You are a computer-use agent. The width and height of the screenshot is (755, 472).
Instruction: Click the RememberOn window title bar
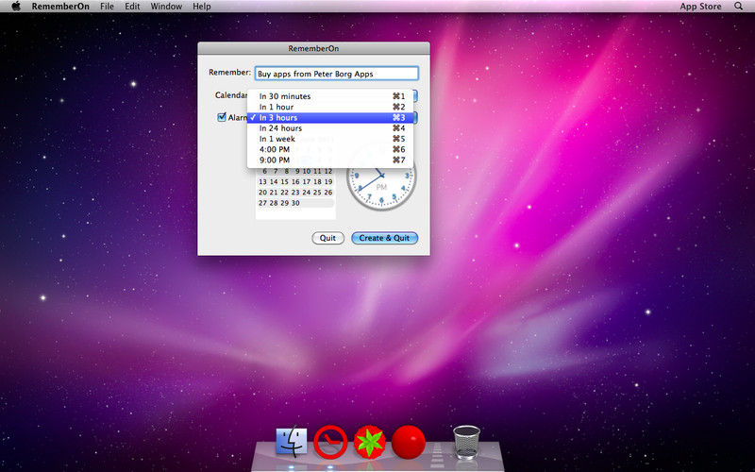pyautogui.click(x=313, y=48)
